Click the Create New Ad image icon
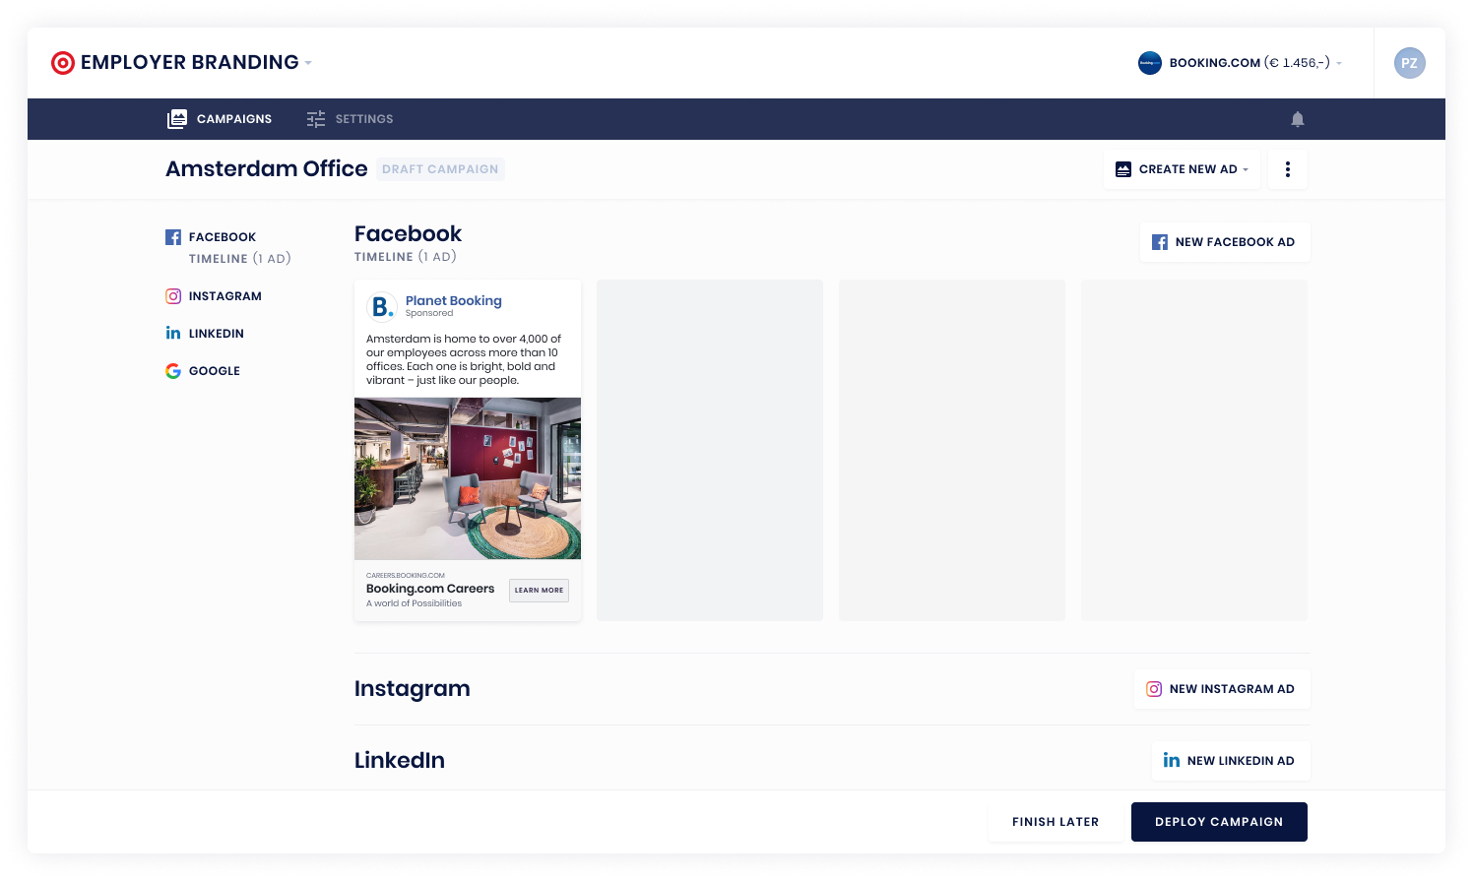 [1123, 169]
